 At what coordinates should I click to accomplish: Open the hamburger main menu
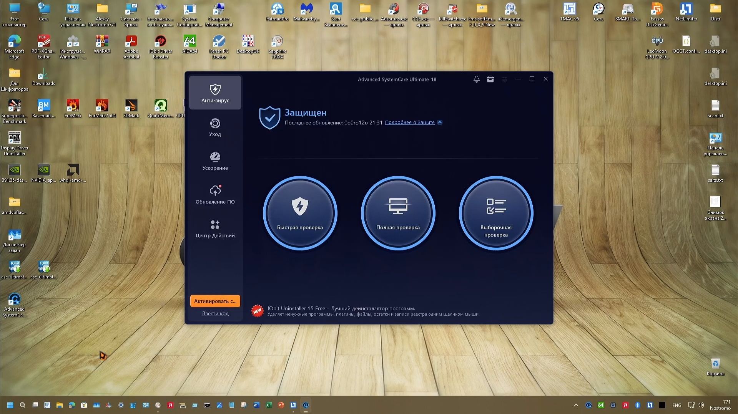(504, 79)
